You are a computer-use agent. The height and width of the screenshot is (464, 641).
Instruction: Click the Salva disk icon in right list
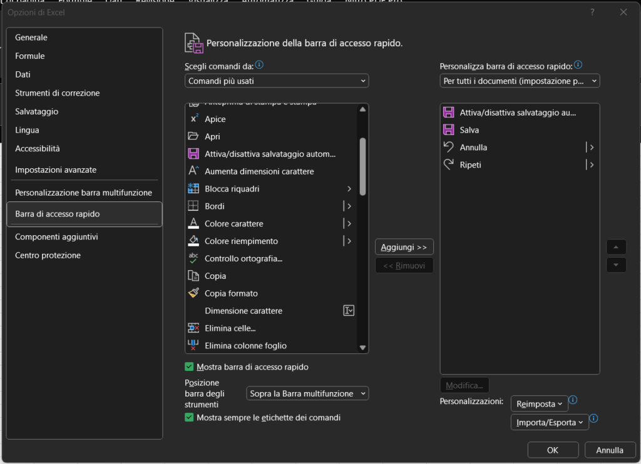(x=448, y=130)
